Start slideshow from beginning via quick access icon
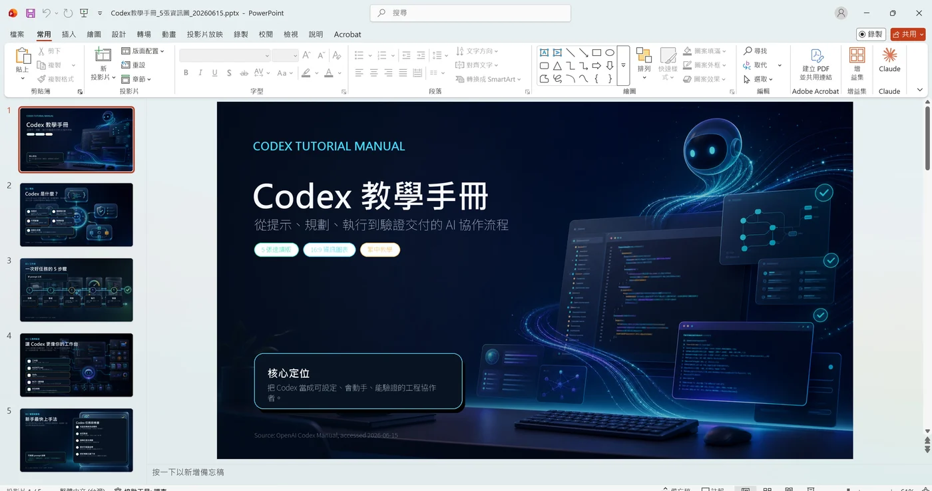This screenshot has height=491, width=932. click(x=84, y=13)
